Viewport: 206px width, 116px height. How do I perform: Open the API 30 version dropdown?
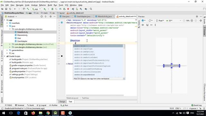pyautogui.click(x=169, y=21)
